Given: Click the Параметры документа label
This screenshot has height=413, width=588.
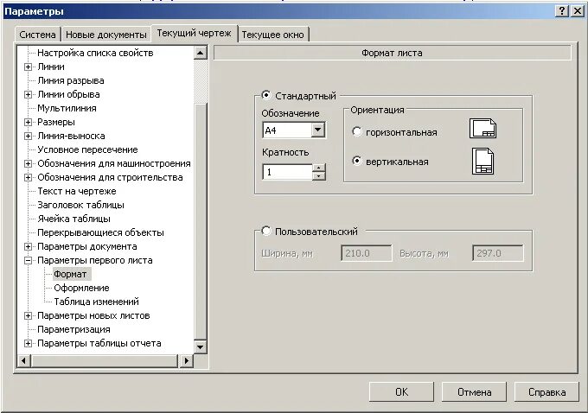Looking at the screenshot, I should coord(87,246).
